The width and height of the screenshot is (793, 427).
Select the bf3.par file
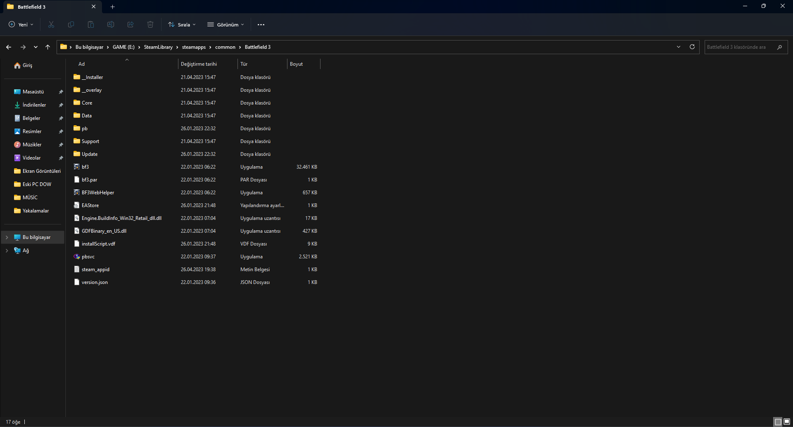point(195,180)
